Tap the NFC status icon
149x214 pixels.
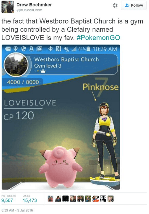(x=58, y=49)
